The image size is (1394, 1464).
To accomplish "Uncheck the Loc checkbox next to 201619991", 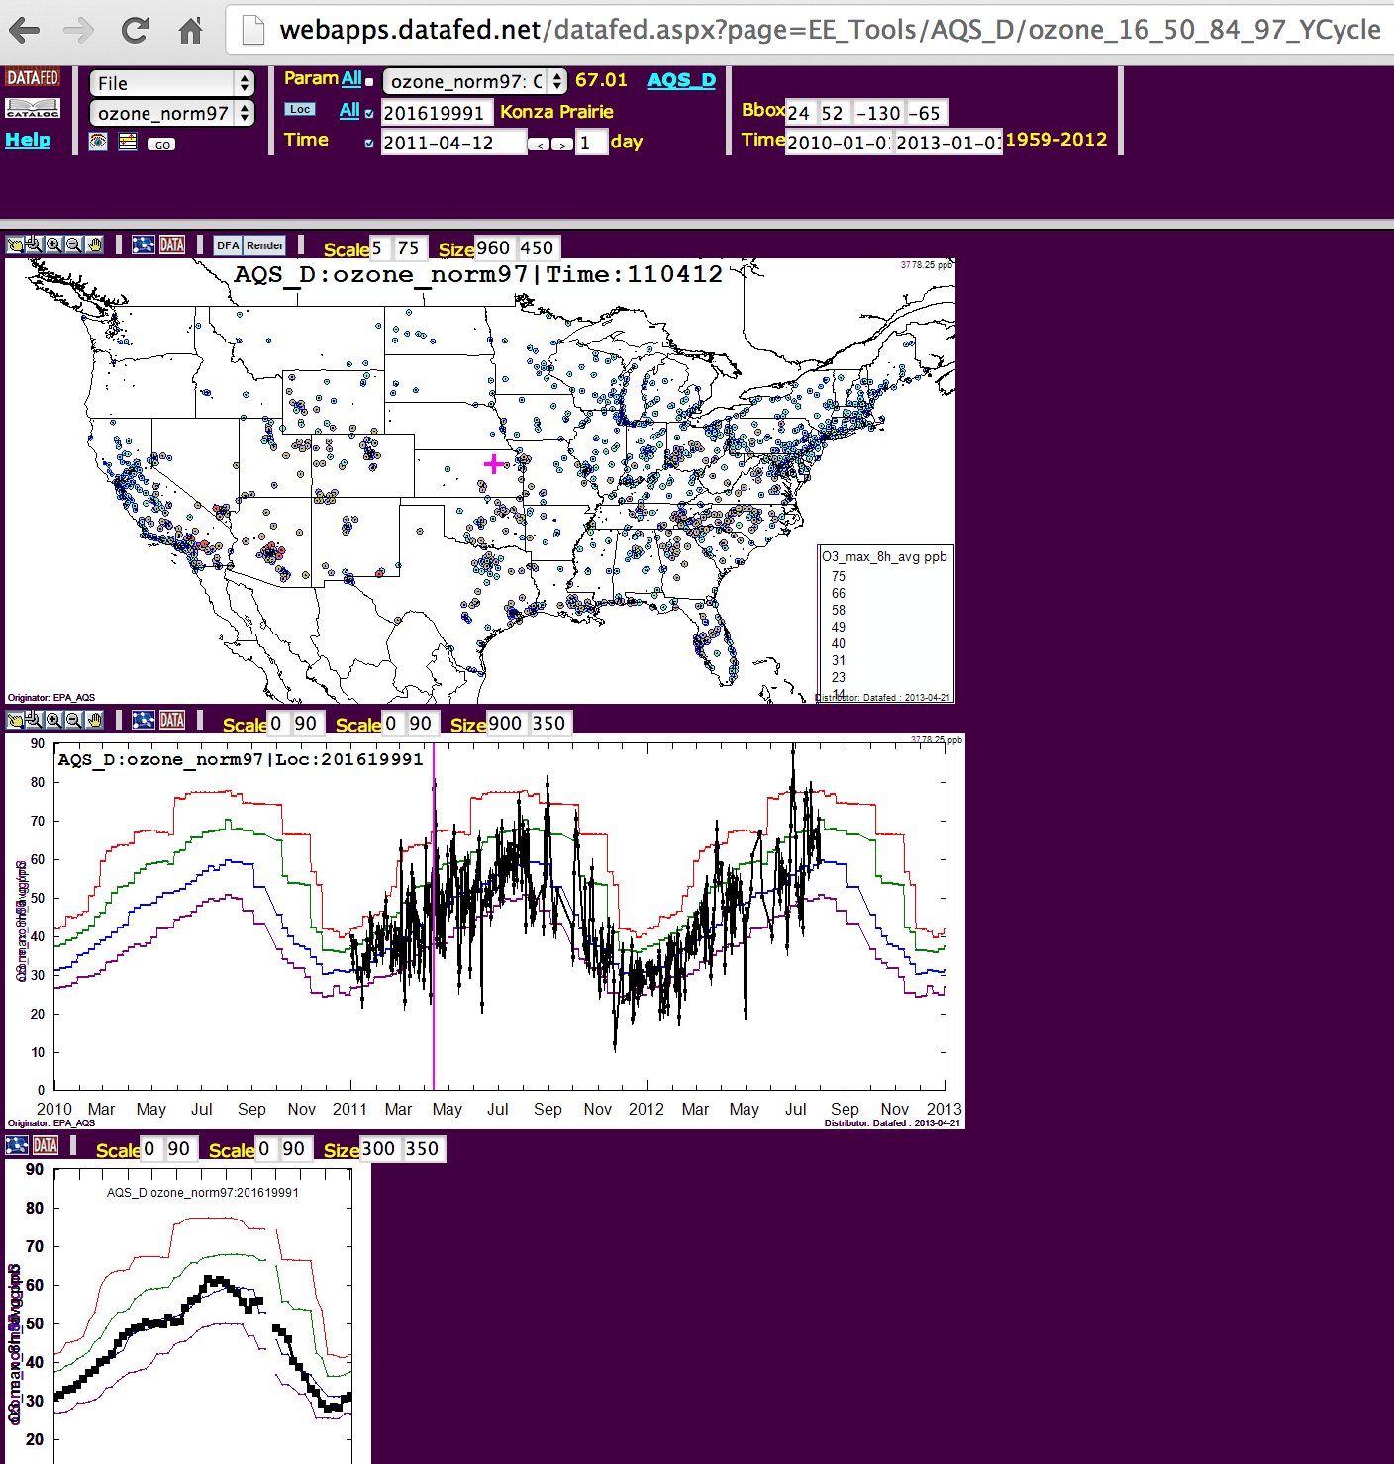I will tap(369, 114).
